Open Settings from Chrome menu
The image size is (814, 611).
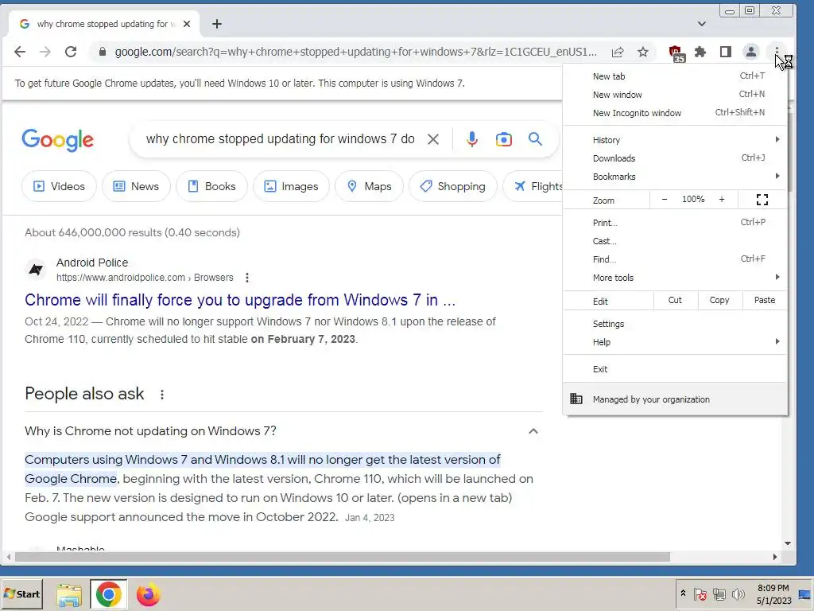coord(676,324)
